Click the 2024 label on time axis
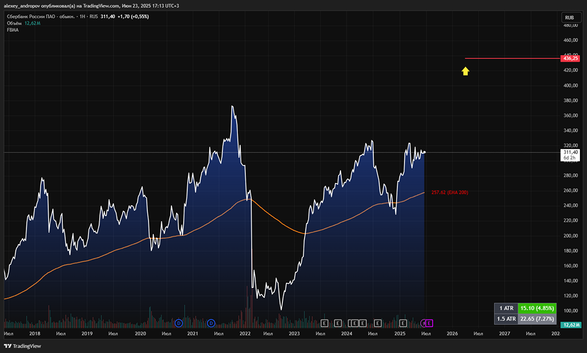The height and width of the screenshot is (353, 587). [347, 334]
